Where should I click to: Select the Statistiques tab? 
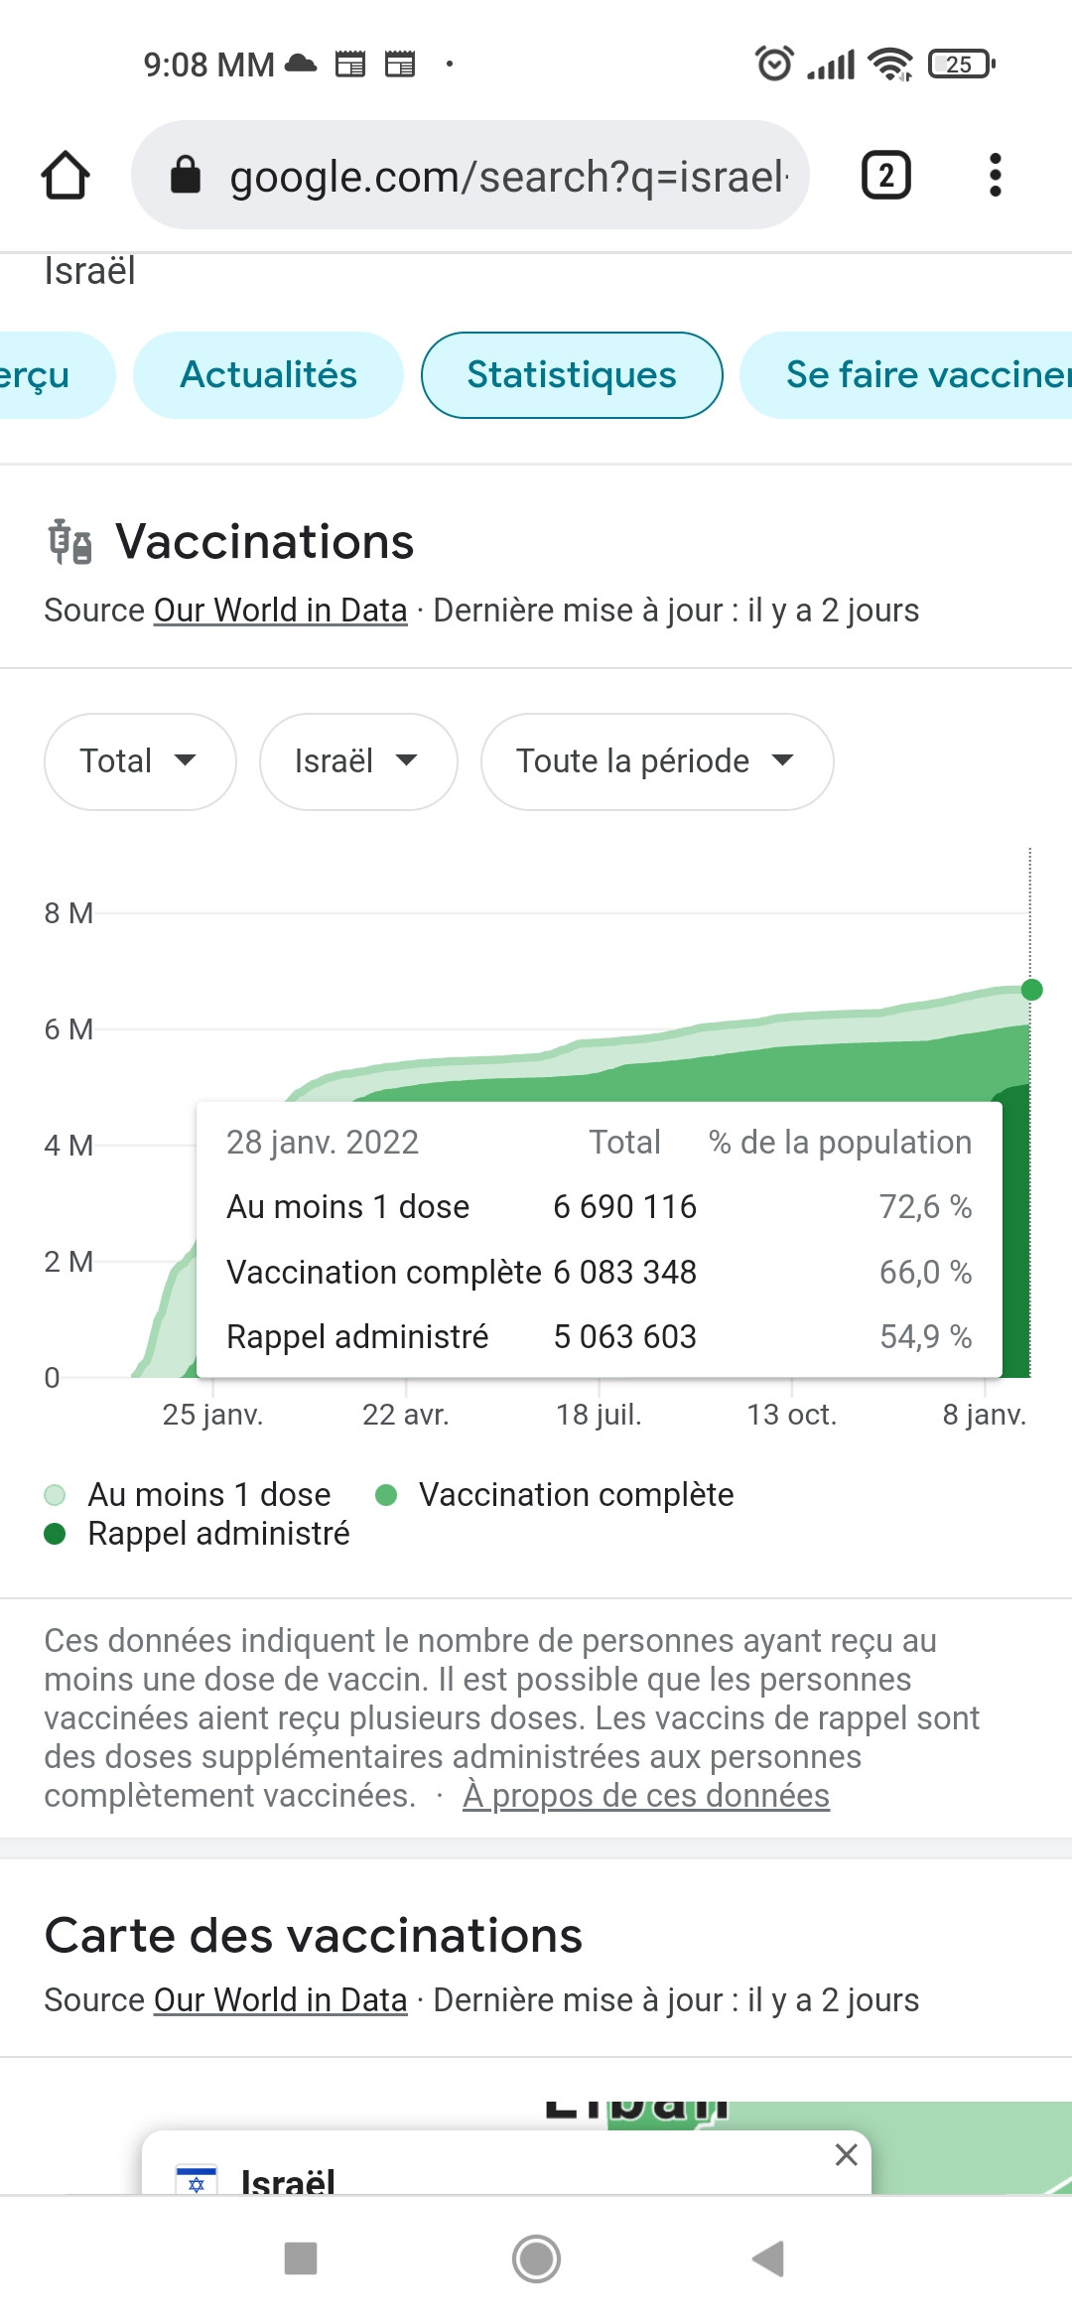pos(572,375)
